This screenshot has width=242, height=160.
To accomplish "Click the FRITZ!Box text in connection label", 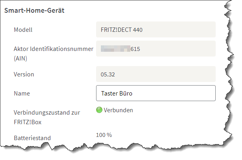I will [x=28, y=122].
